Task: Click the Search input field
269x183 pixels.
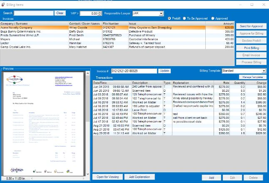Action: tap(34, 13)
